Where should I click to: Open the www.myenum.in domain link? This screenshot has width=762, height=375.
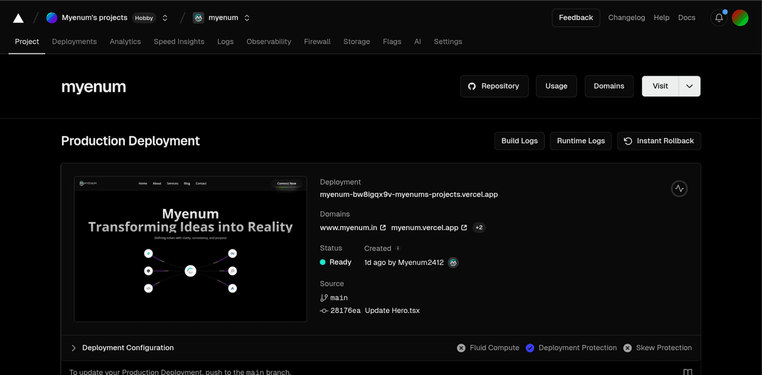(x=349, y=227)
